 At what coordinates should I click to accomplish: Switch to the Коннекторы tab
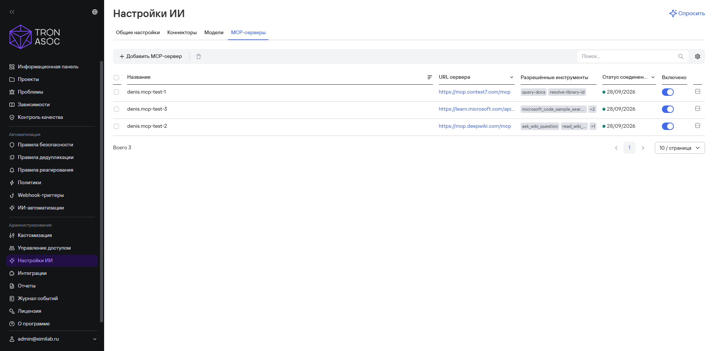(x=182, y=33)
